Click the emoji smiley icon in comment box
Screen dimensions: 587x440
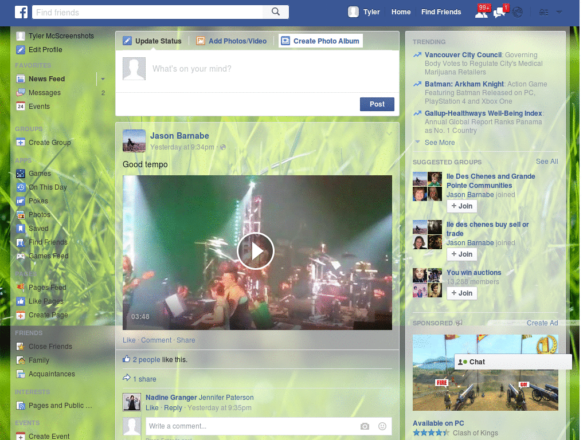coord(382,426)
